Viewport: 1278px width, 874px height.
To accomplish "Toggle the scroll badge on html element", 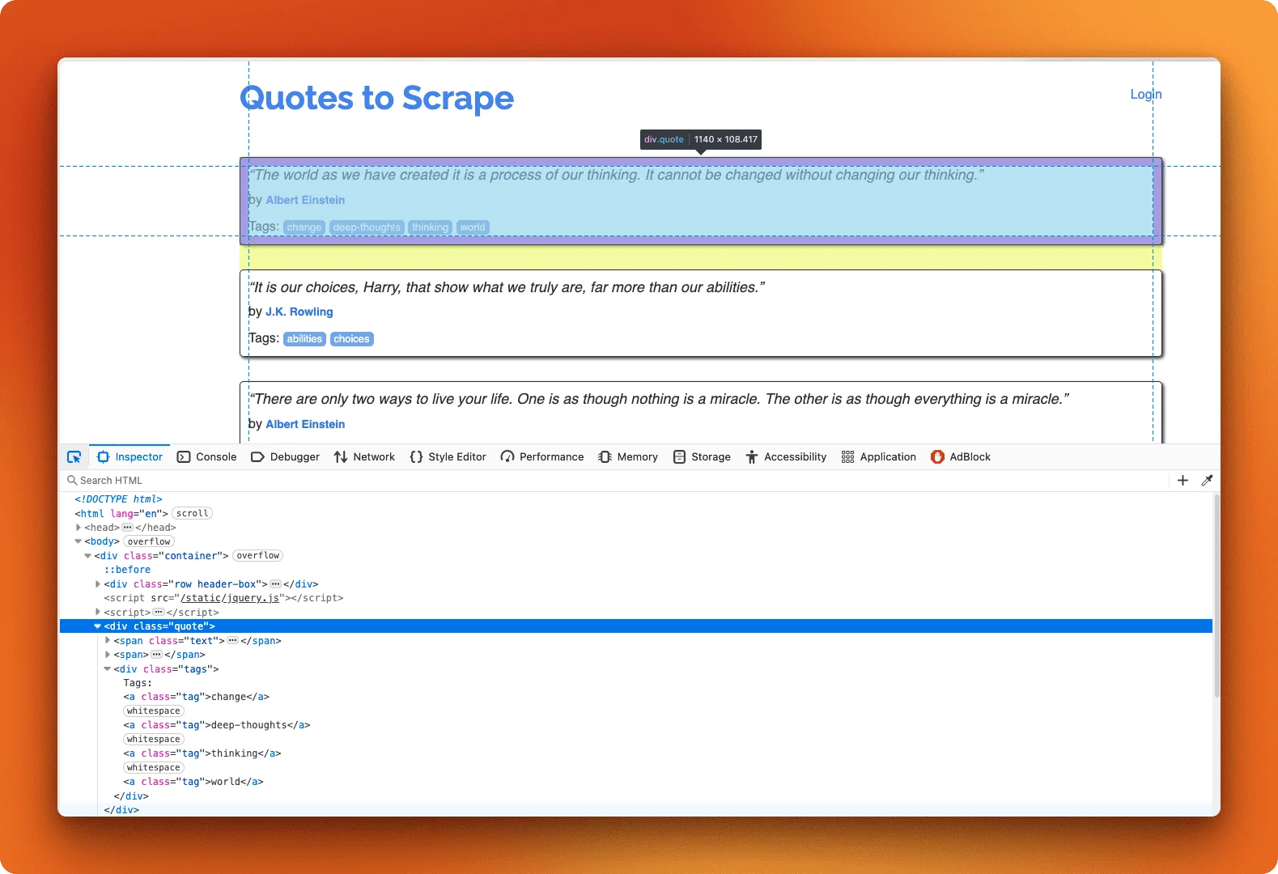I will click(x=193, y=514).
